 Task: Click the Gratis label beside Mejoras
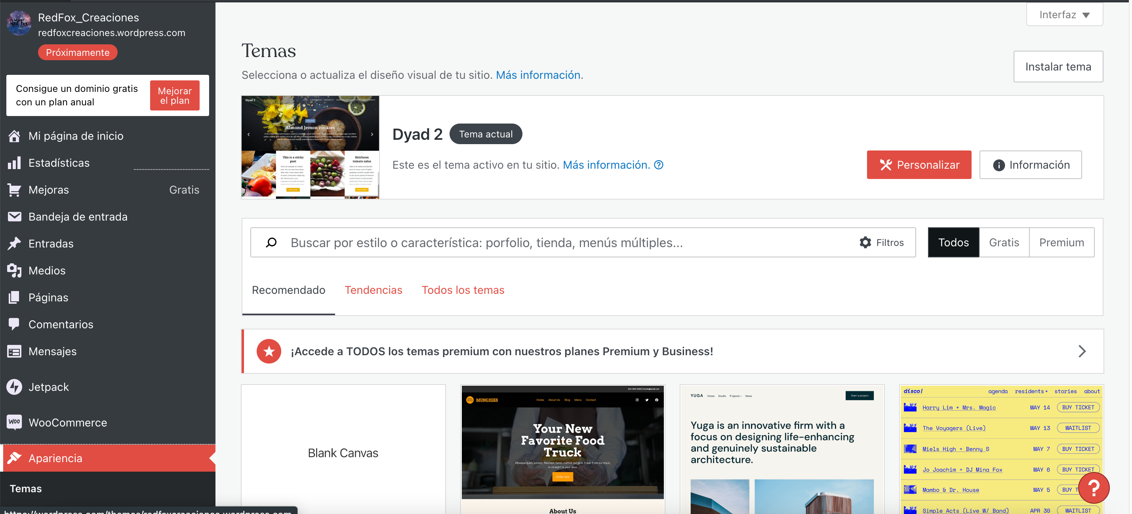point(184,190)
